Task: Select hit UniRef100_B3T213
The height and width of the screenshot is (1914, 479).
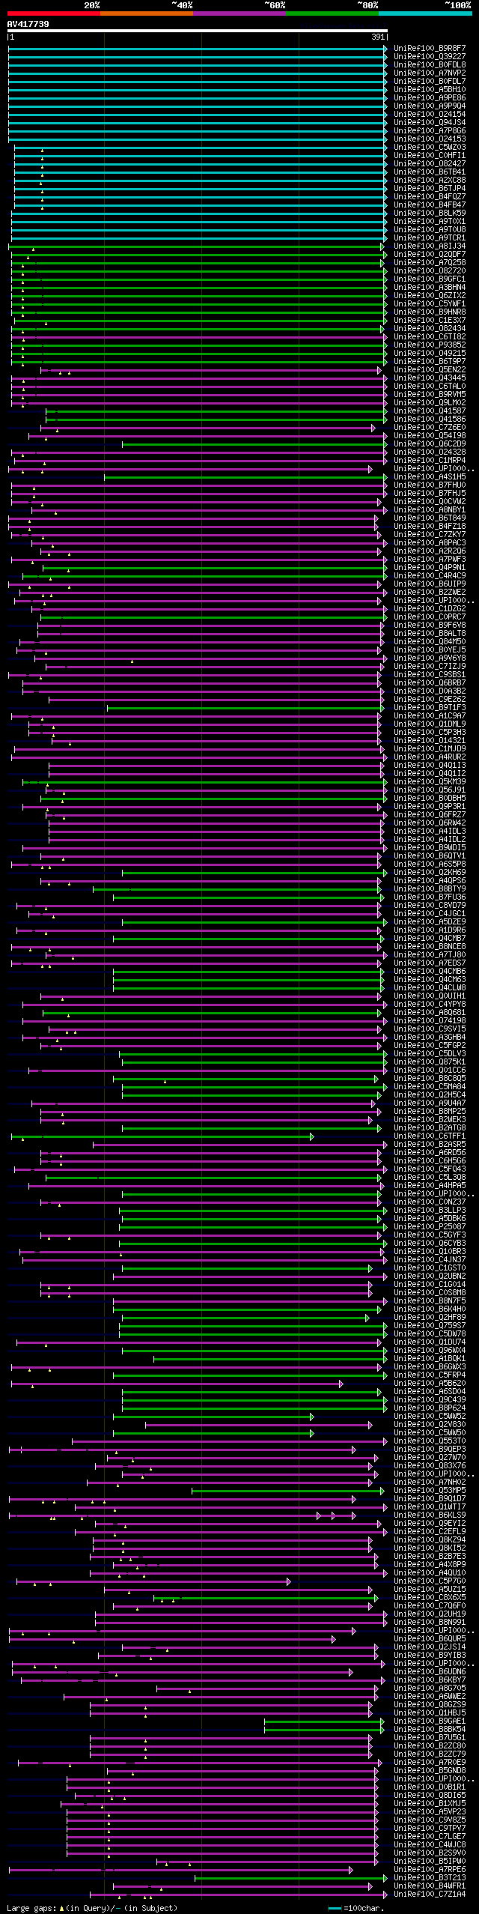Action: point(430,1878)
